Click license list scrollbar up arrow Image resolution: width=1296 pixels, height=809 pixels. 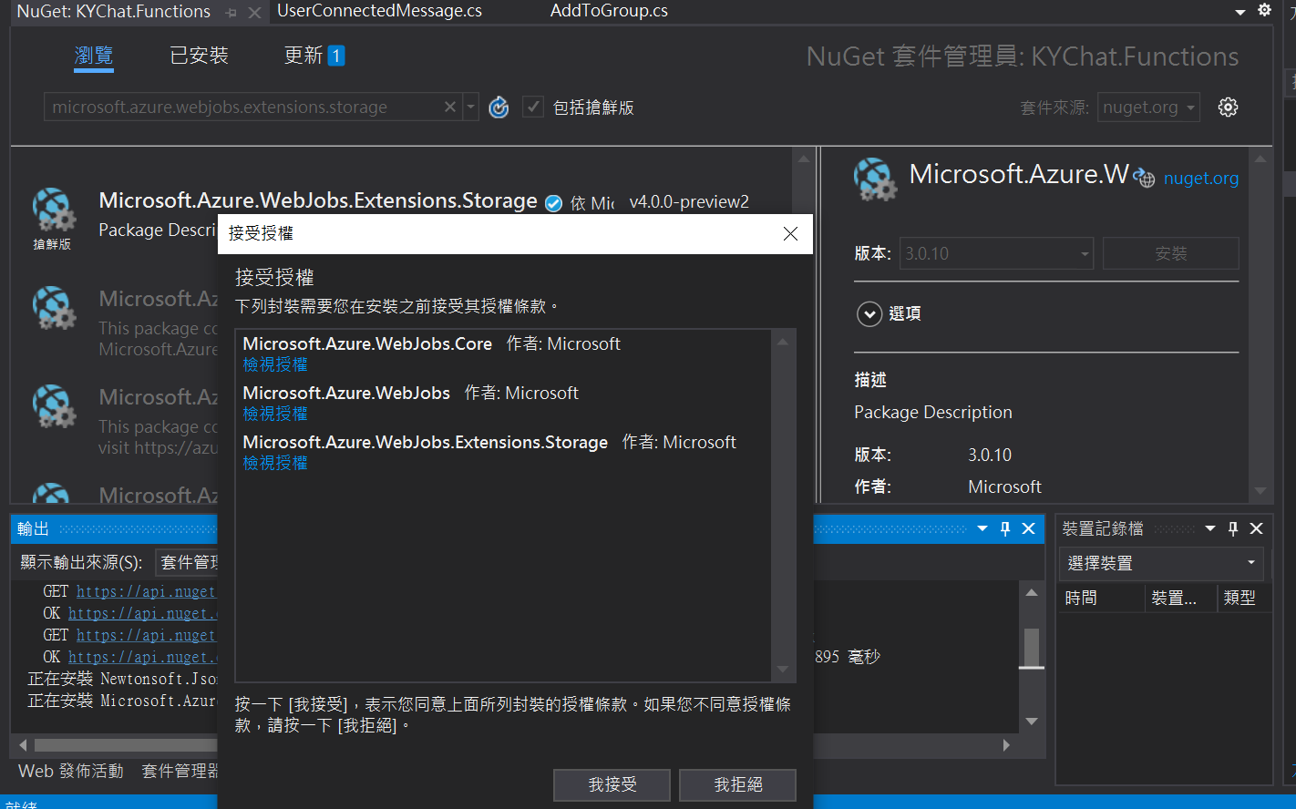click(x=783, y=342)
